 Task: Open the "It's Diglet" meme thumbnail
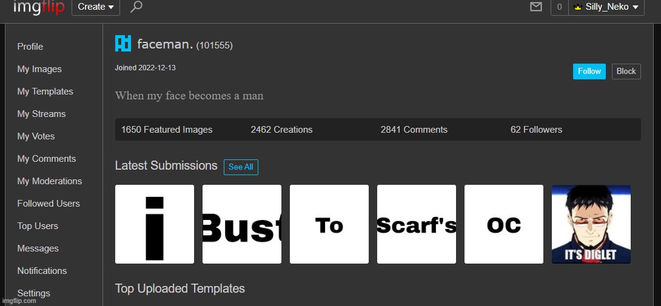(x=591, y=224)
